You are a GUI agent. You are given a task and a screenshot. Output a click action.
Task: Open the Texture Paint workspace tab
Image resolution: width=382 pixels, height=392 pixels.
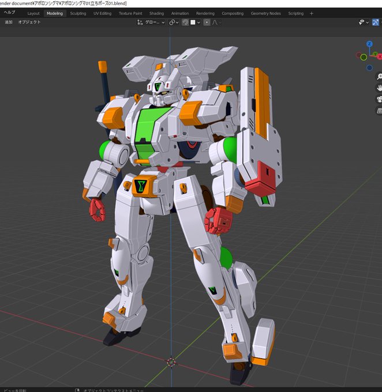click(130, 13)
